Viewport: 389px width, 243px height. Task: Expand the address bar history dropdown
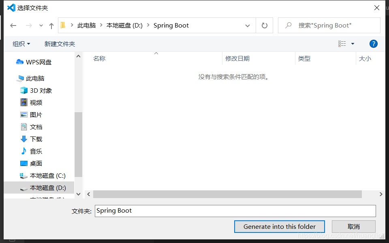pyautogui.click(x=247, y=26)
